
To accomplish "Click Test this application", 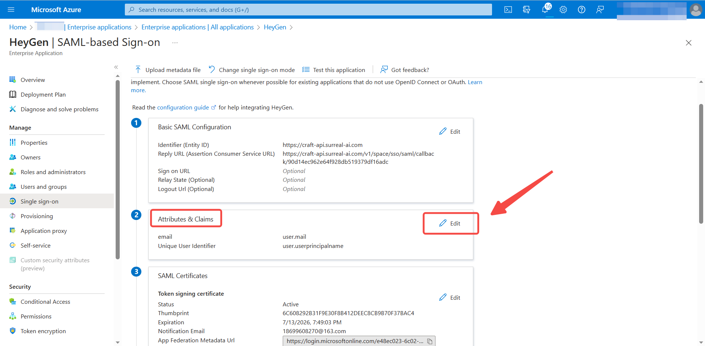I will (x=333, y=70).
